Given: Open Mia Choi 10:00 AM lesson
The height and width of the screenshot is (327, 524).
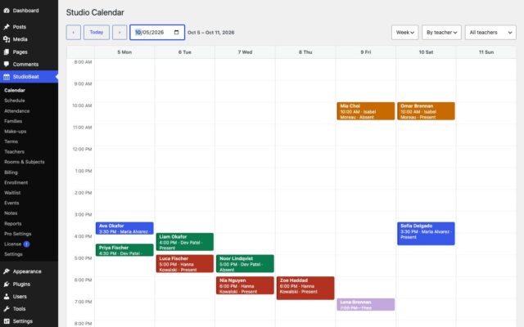Looking at the screenshot, I should coord(366,111).
